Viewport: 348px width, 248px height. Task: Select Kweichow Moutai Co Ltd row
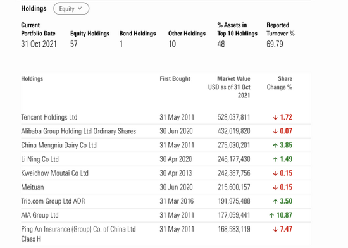(166, 173)
